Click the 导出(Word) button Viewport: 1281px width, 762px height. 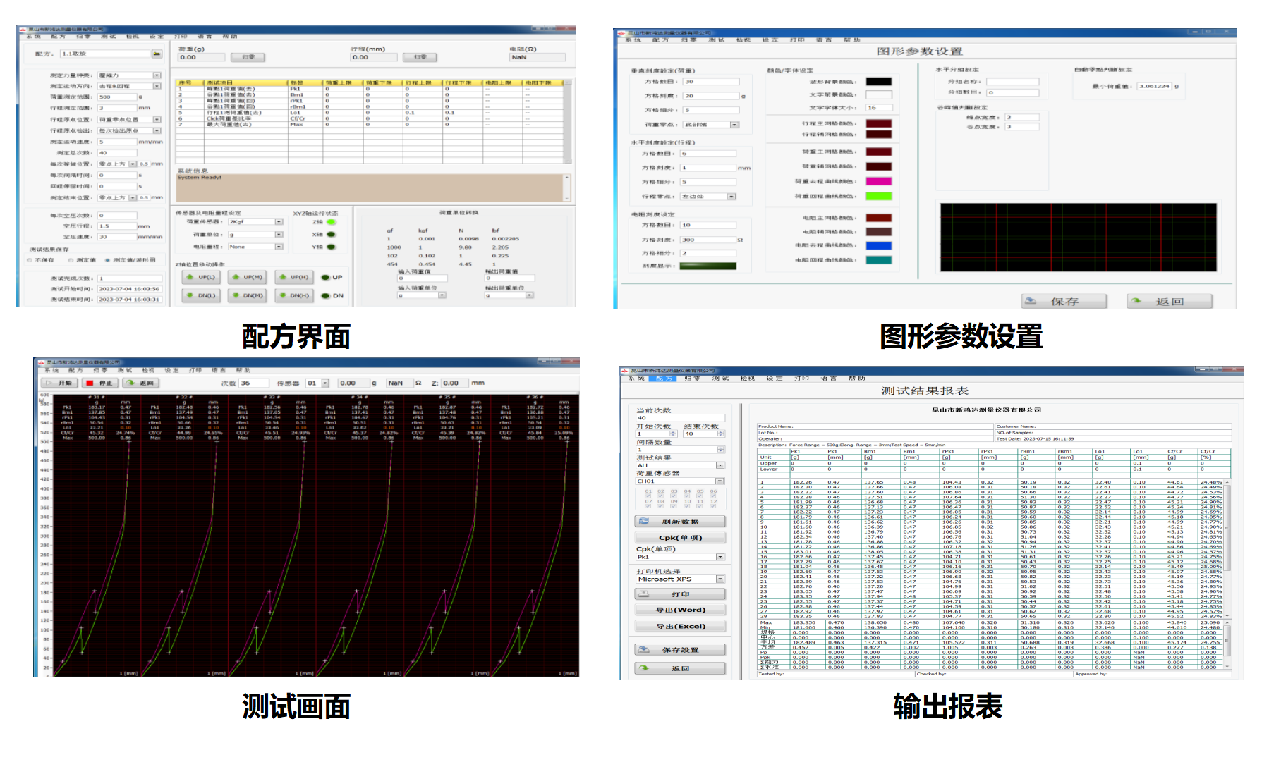click(680, 610)
